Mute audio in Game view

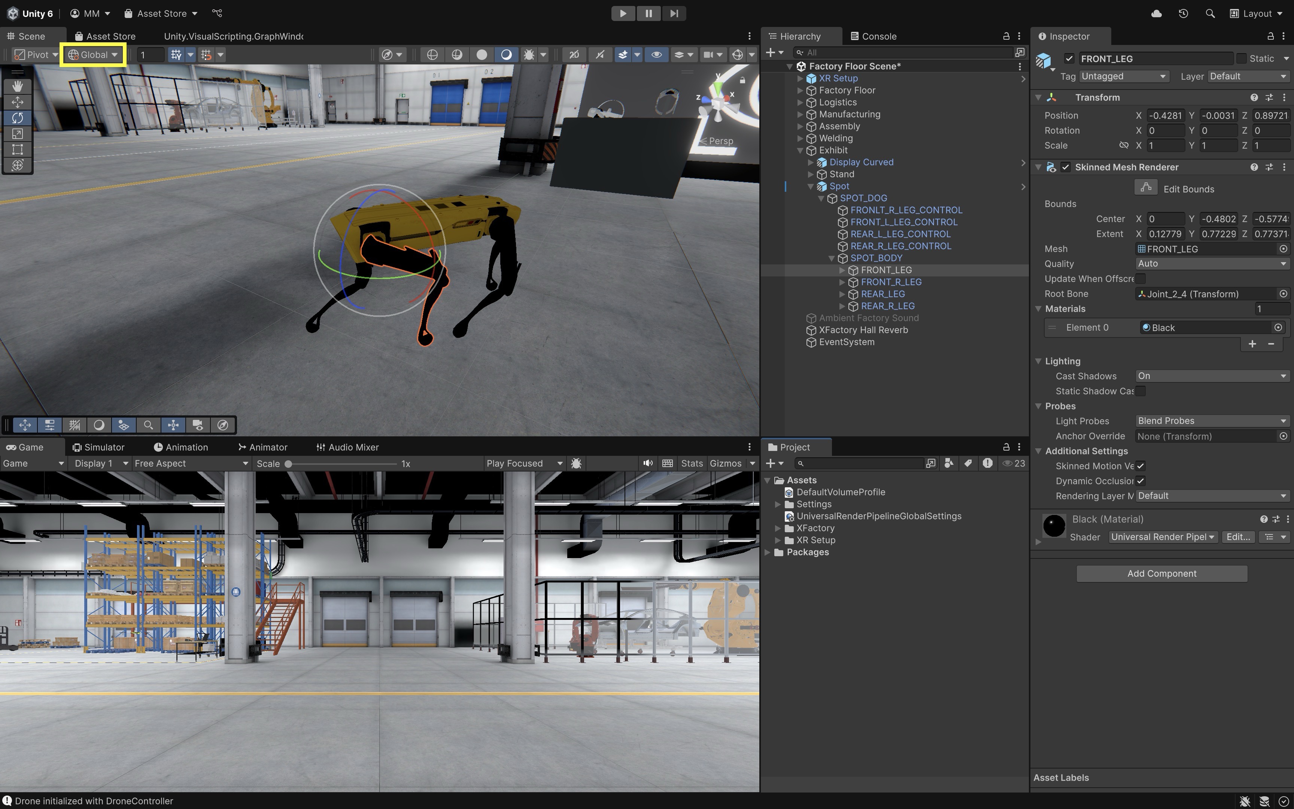(647, 463)
